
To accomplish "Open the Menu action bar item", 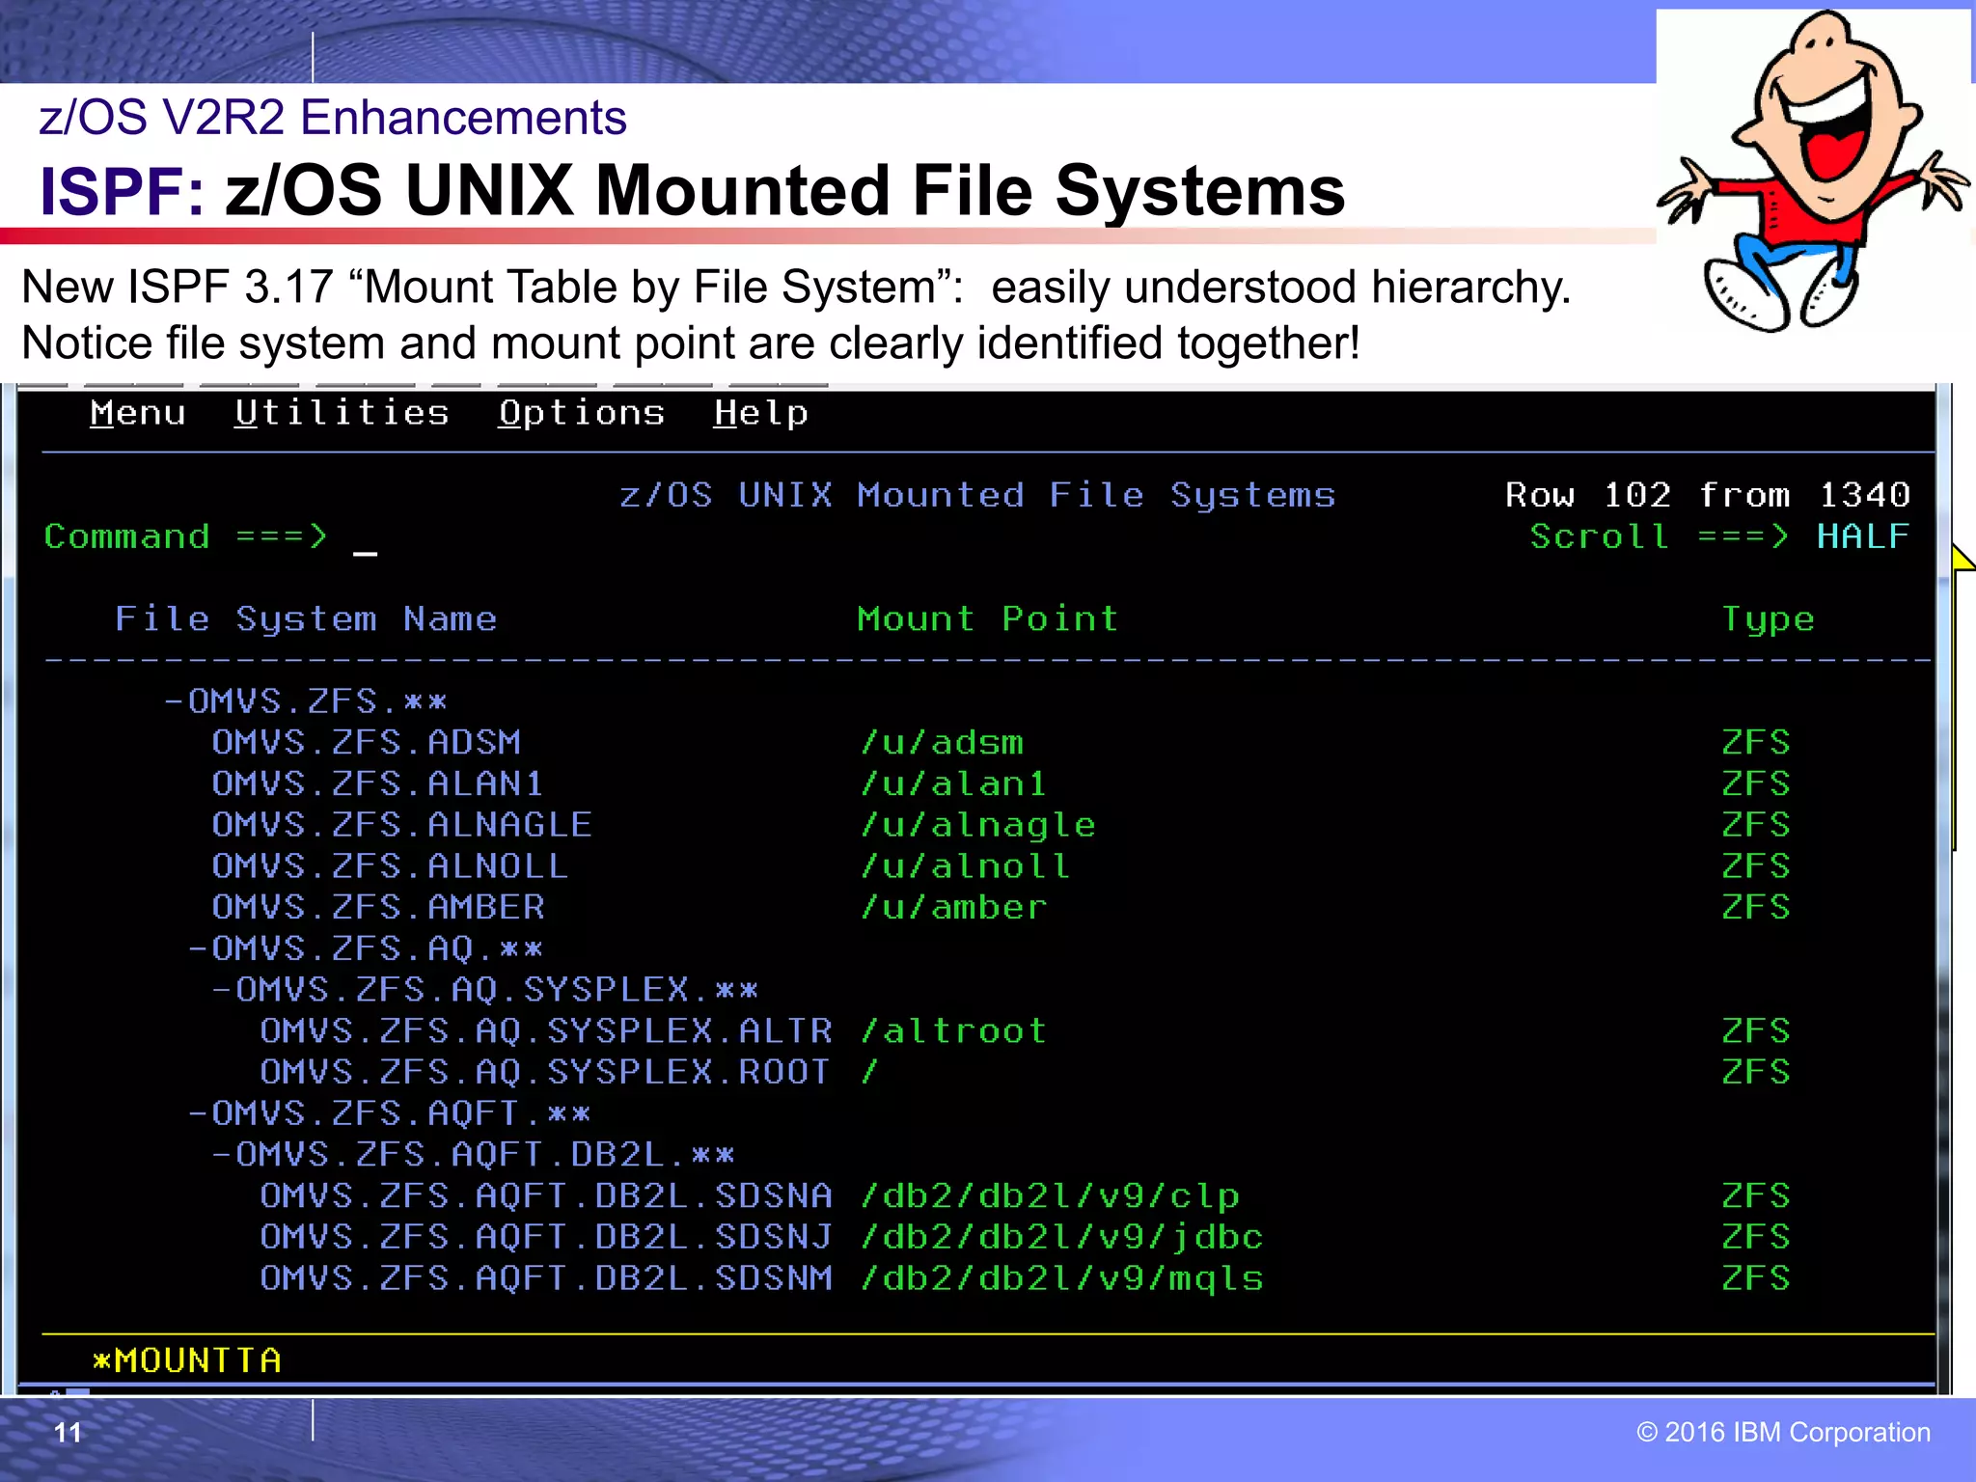I will (138, 413).
